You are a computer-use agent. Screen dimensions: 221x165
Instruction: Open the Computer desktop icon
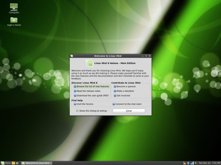pyautogui.click(x=14, y=7)
